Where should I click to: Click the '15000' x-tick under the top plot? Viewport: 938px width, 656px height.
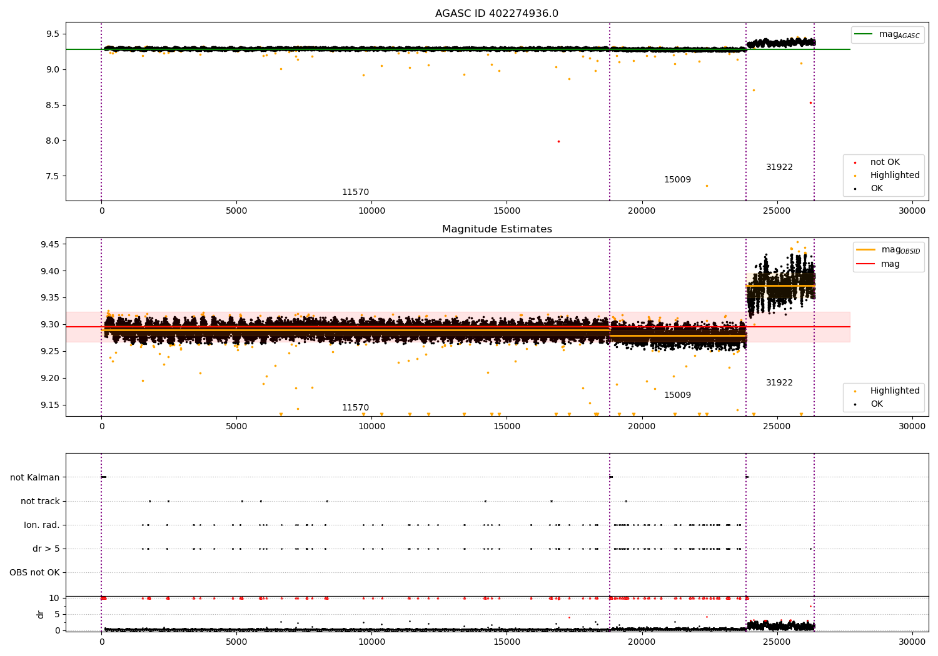click(507, 211)
